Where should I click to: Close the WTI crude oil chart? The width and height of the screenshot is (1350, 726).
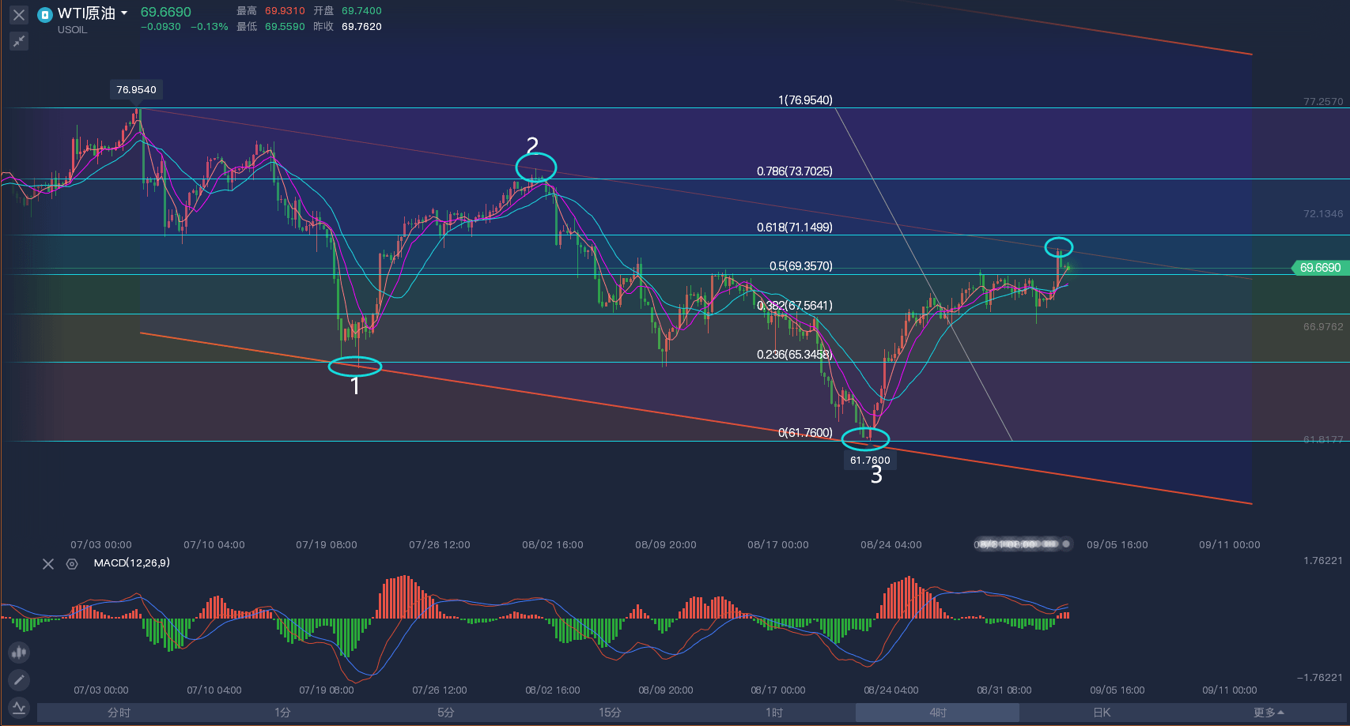coord(19,14)
